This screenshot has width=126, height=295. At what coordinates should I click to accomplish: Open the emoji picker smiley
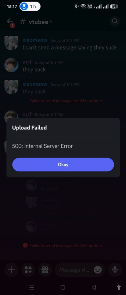pos(98,270)
